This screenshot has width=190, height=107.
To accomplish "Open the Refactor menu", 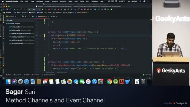I will click(63, 1).
